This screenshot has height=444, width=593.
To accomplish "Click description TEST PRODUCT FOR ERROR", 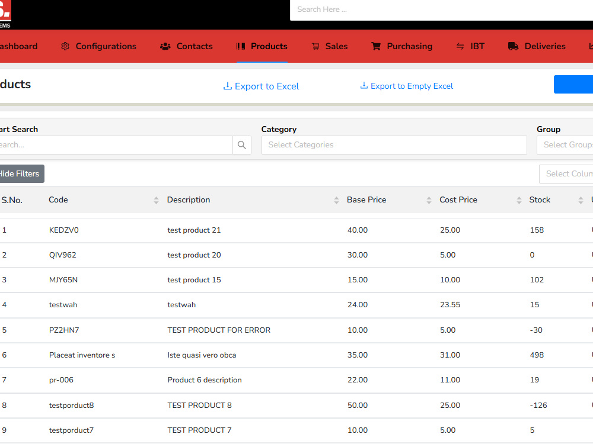I will 219,330.
